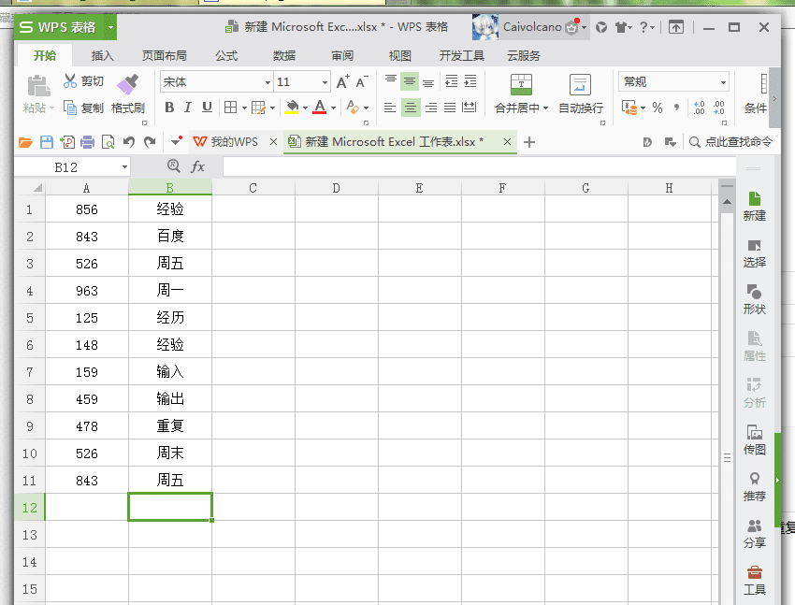Expand the 宋体 font name dropdown
This screenshot has height=605, width=795.
tap(267, 82)
